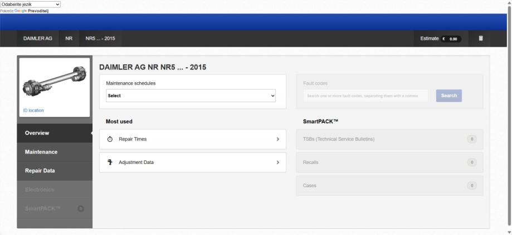The width and height of the screenshot is (512, 235).
Task: Click the axle thumbnail image
Action: point(54,82)
